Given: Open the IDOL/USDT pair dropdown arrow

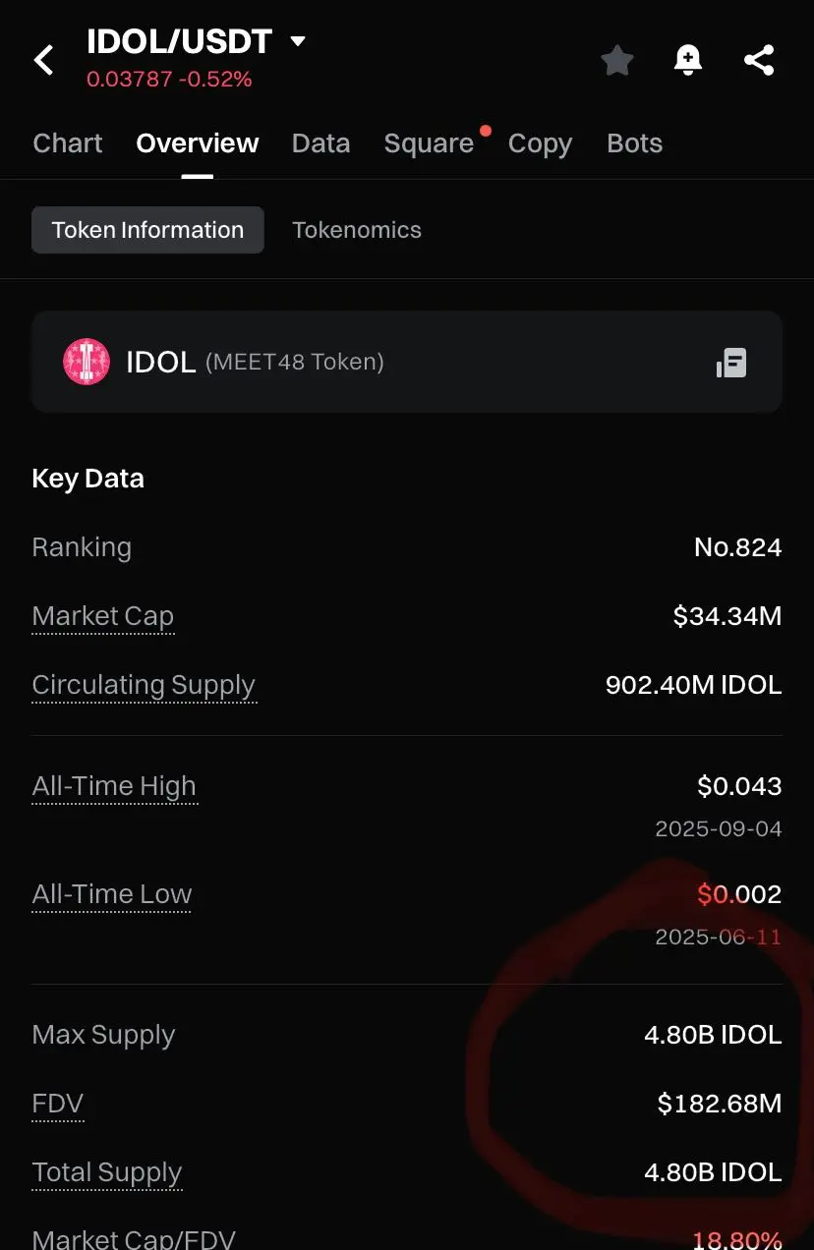Looking at the screenshot, I should pyautogui.click(x=298, y=41).
